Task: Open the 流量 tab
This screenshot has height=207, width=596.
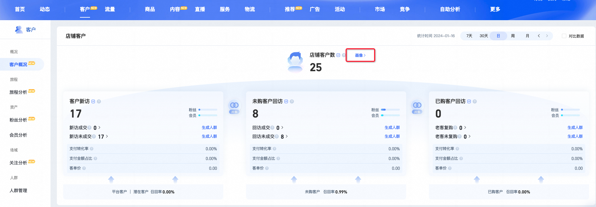Action: (110, 9)
